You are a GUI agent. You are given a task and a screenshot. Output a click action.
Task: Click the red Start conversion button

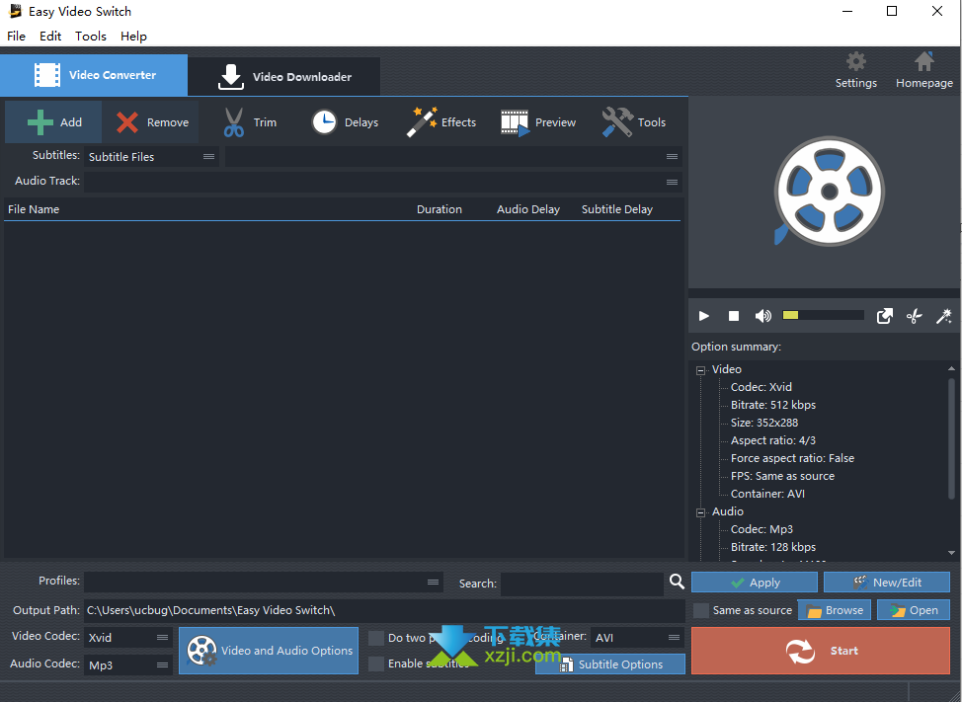point(821,651)
